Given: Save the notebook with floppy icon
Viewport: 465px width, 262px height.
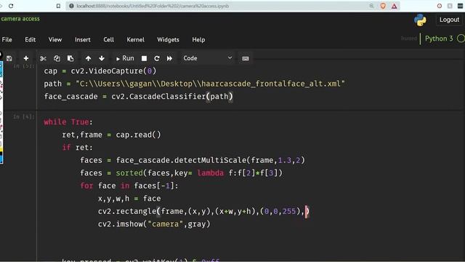Looking at the screenshot, I should pos(9,58).
